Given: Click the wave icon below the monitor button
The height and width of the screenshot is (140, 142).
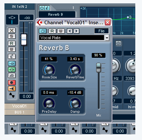Looking at the screenshot, I should pyautogui.click(x=12, y=95).
